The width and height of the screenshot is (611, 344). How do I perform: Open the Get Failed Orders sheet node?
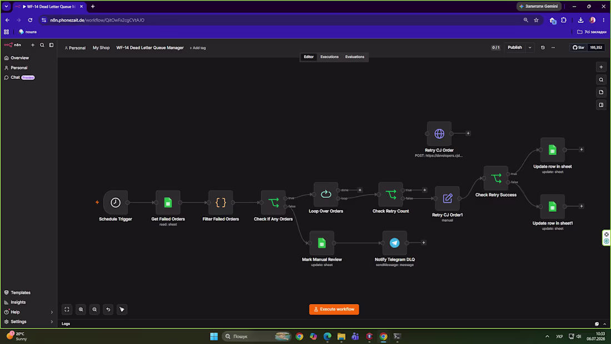(x=168, y=202)
